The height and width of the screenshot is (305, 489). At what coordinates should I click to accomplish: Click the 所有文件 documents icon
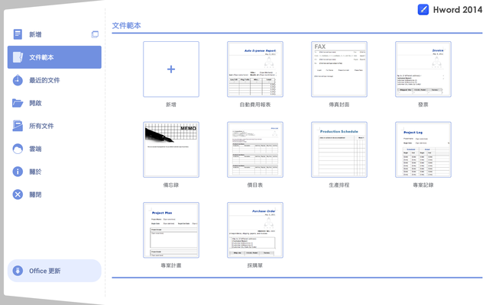(x=18, y=126)
